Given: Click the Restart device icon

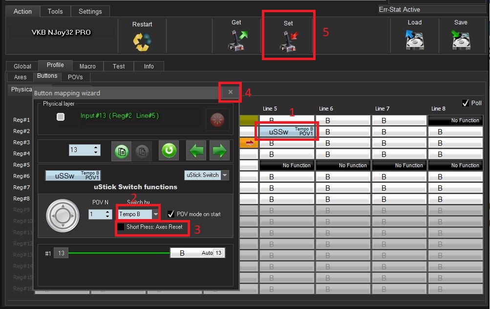Looking at the screenshot, I should pyautogui.click(x=142, y=42).
